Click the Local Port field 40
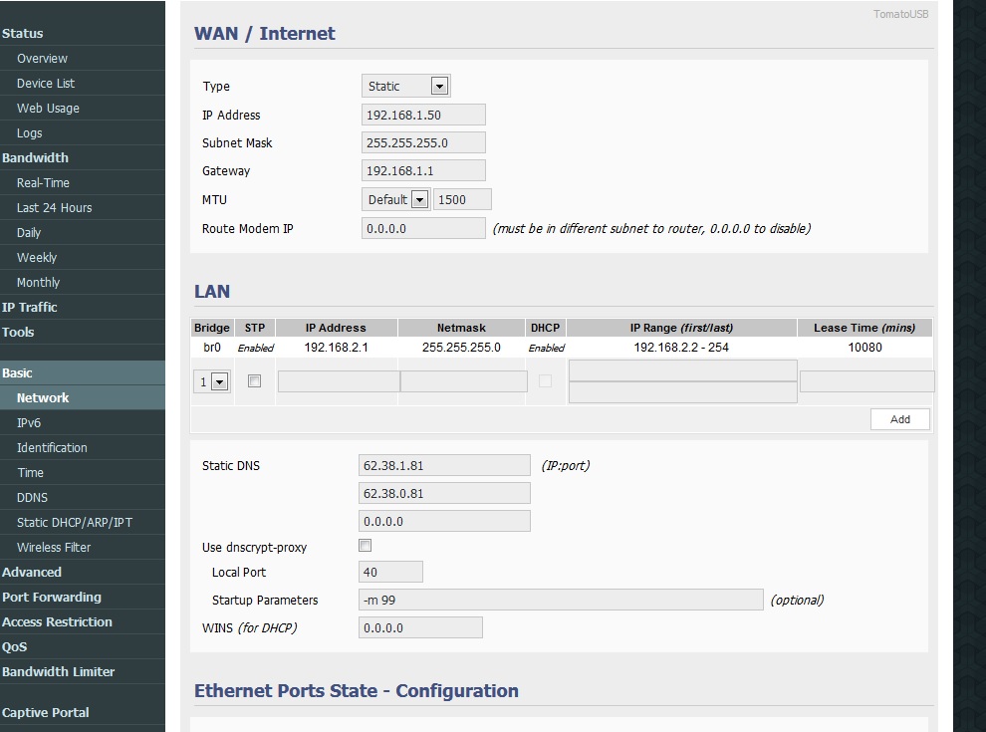Viewport: 986px width, 732px height. click(x=390, y=572)
